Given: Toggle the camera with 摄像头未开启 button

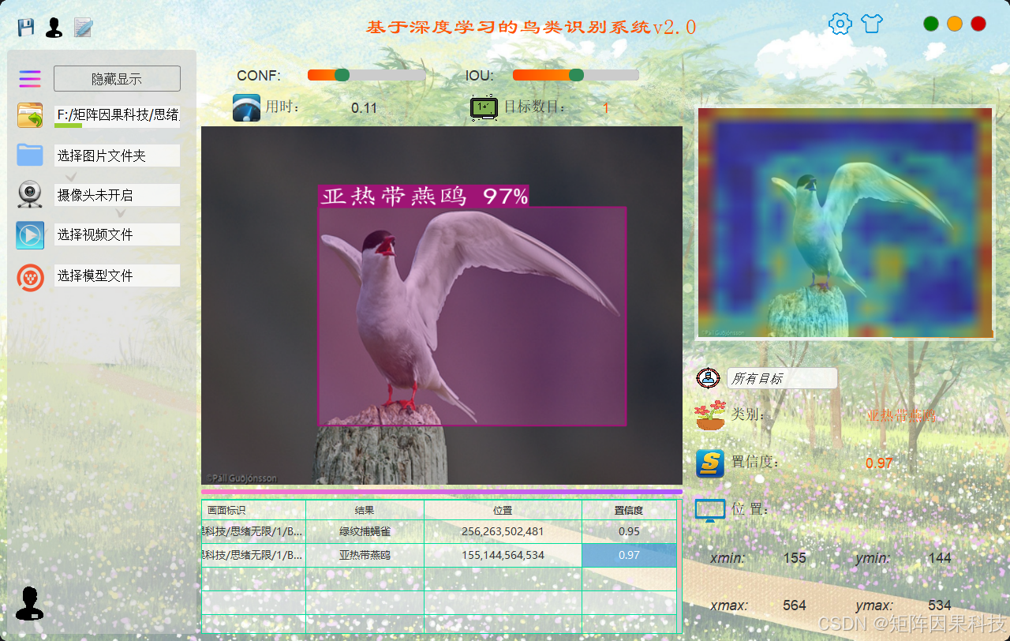Looking at the screenshot, I should [x=117, y=194].
